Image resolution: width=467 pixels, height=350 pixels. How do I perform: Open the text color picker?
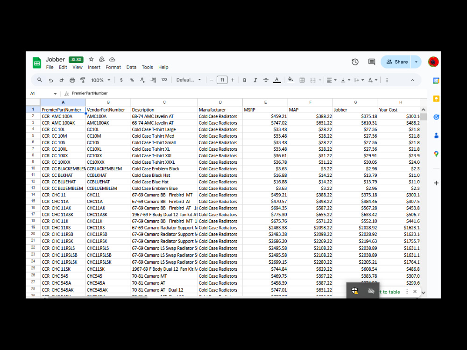[277, 80]
